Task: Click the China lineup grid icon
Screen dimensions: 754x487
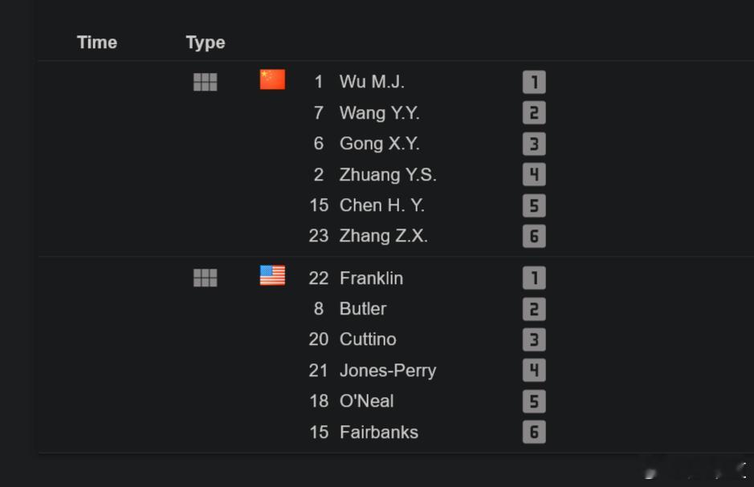Action: pos(206,82)
